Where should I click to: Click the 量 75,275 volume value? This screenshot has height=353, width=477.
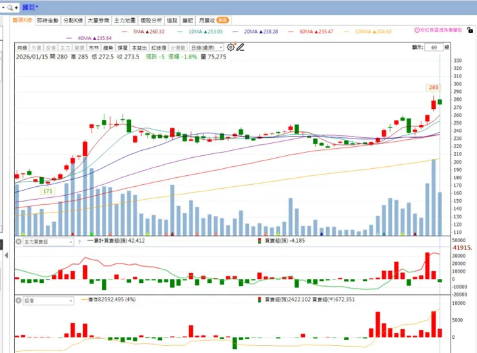213,57
